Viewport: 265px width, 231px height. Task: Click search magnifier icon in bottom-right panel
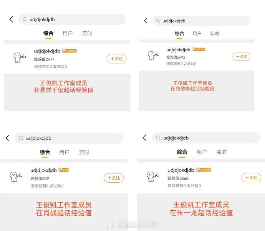pyautogui.click(x=158, y=138)
